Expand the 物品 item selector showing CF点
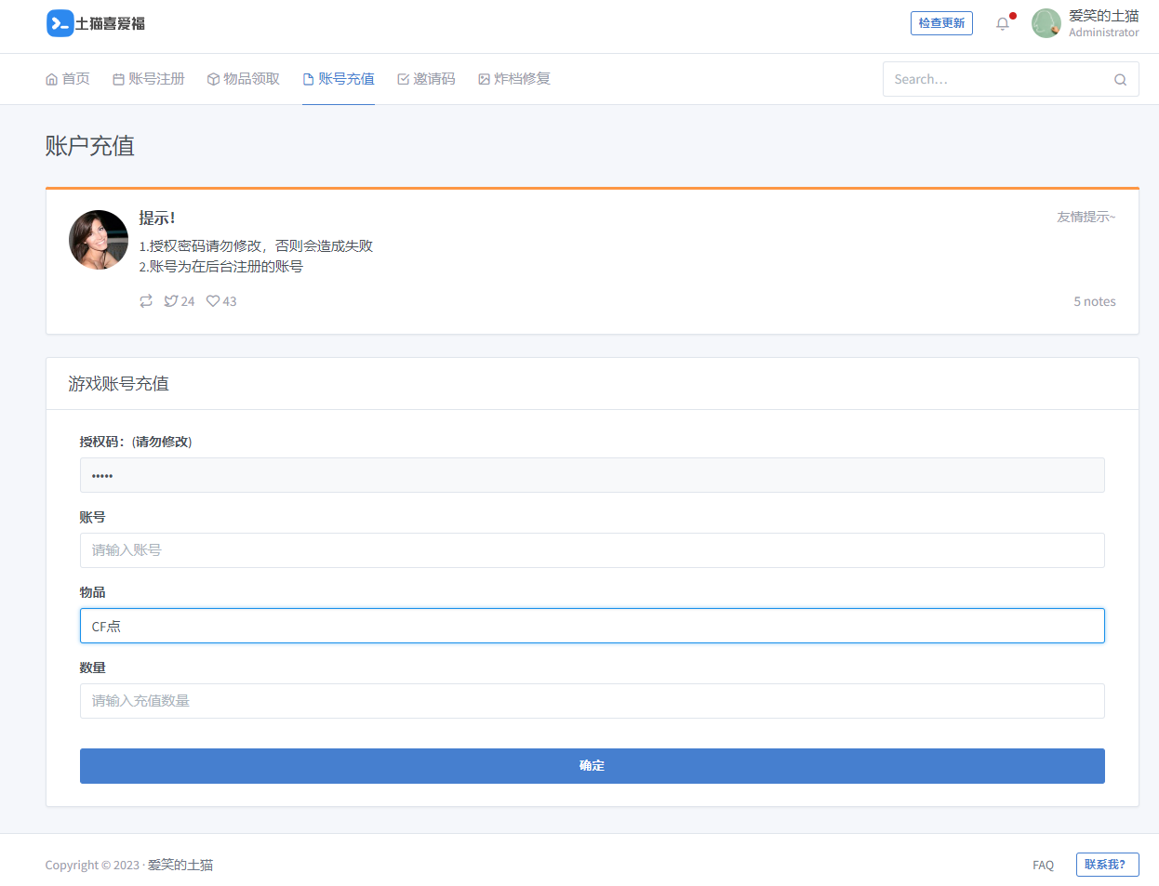This screenshot has height=886, width=1159. pos(592,626)
